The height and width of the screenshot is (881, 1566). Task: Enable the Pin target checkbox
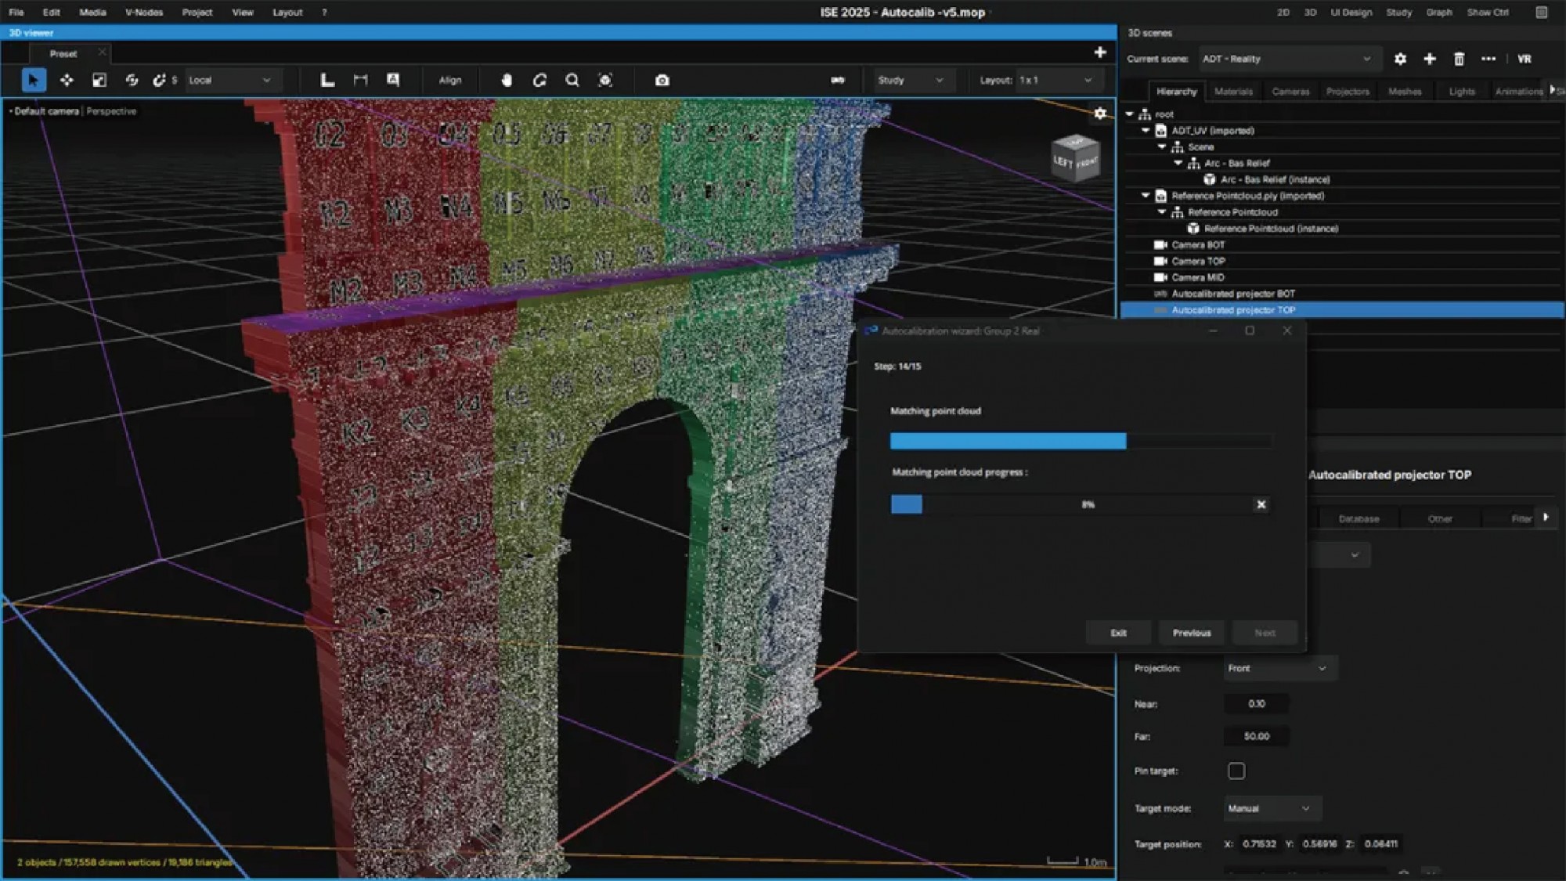1236,771
